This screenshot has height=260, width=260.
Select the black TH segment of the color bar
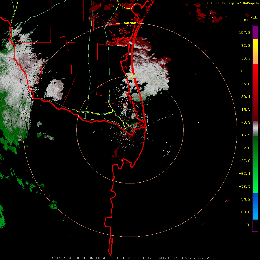point(255,225)
